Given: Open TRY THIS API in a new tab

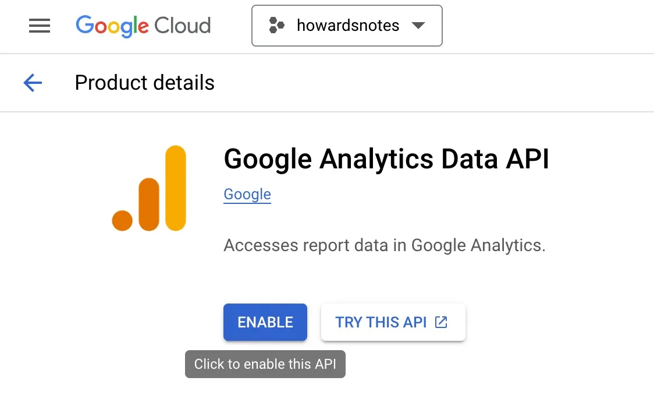Looking at the screenshot, I should coord(393,322).
